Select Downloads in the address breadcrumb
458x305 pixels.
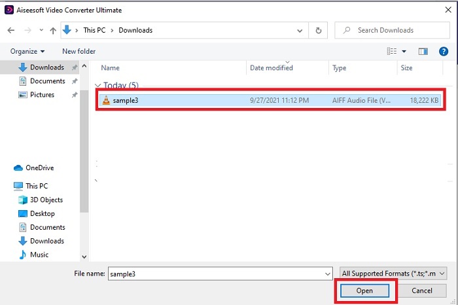(135, 30)
